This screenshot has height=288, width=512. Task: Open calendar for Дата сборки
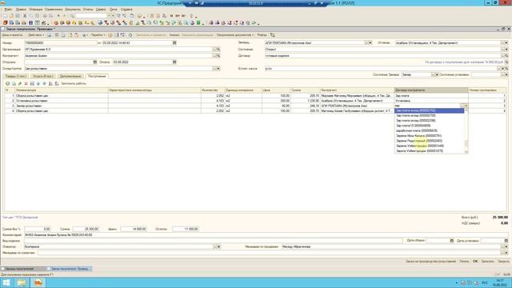coord(452,241)
